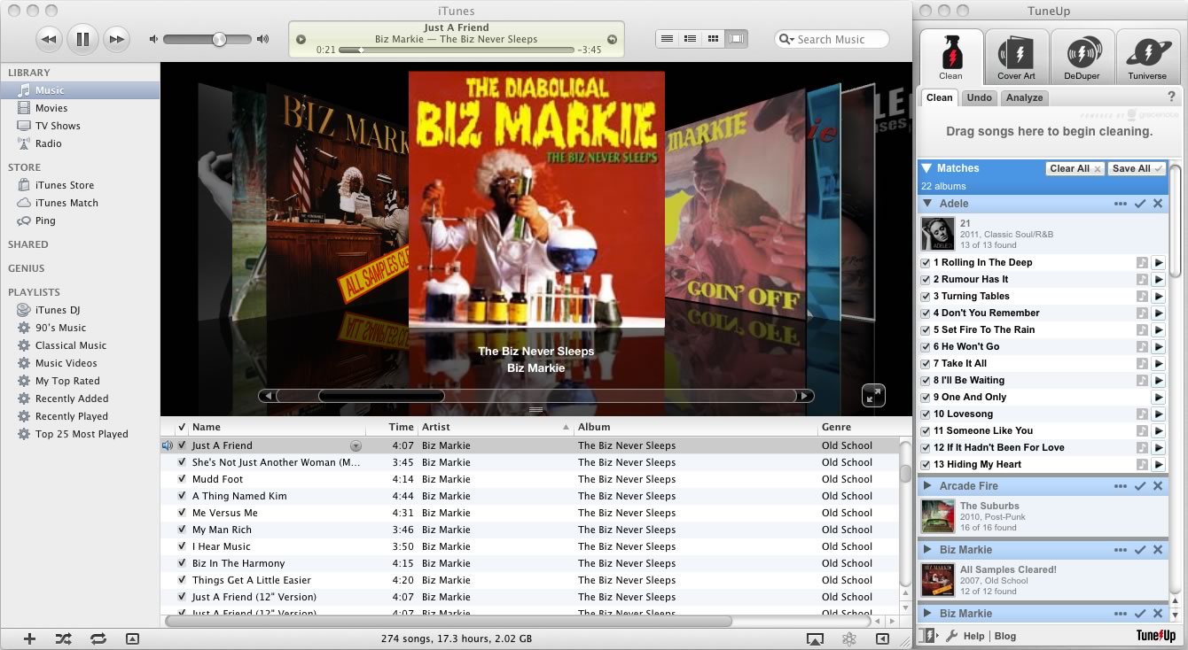The height and width of the screenshot is (650, 1188).
Task: Uncheck track 2 Rumour Has It
Action: (x=926, y=280)
